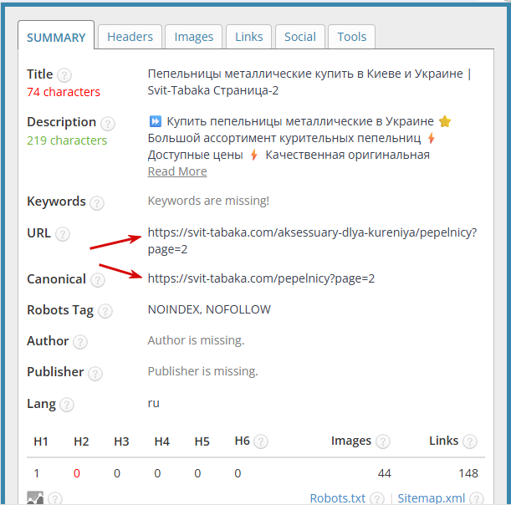Click the Links count 148
Screen dimensions: 511x505
click(x=468, y=473)
